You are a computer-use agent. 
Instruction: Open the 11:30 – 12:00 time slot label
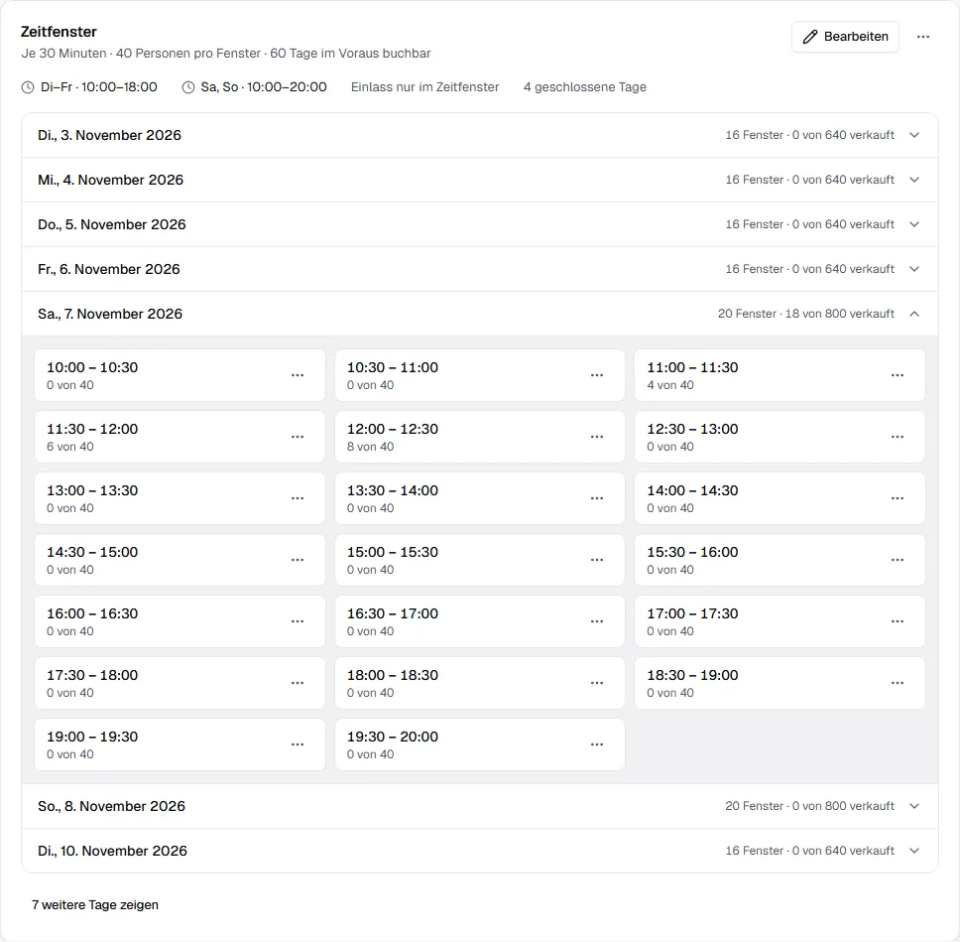[92, 429]
